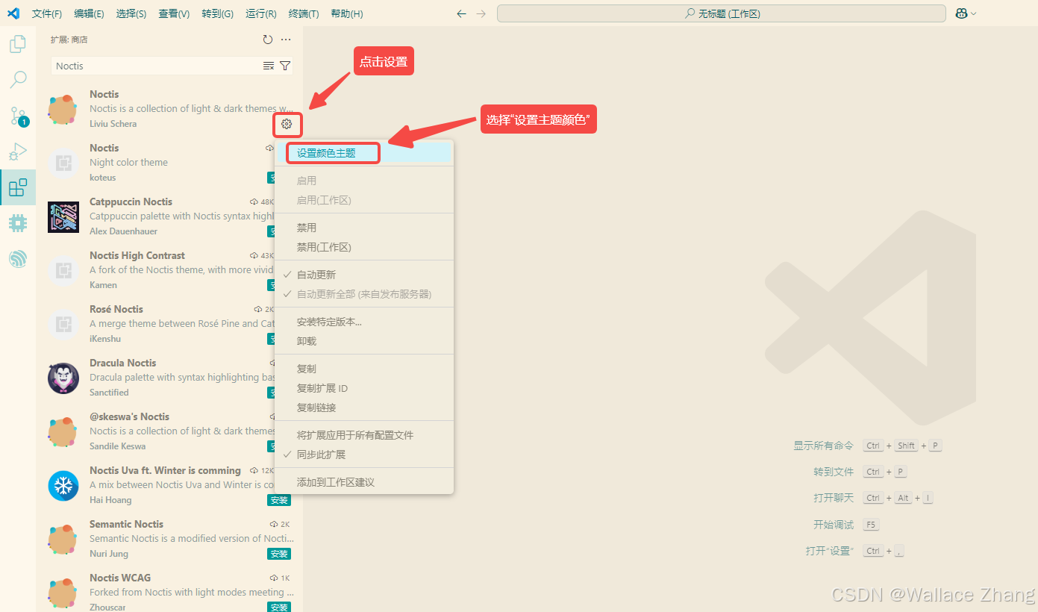
Task: Click the 开始调试 shortcut hint
Action: (x=834, y=525)
